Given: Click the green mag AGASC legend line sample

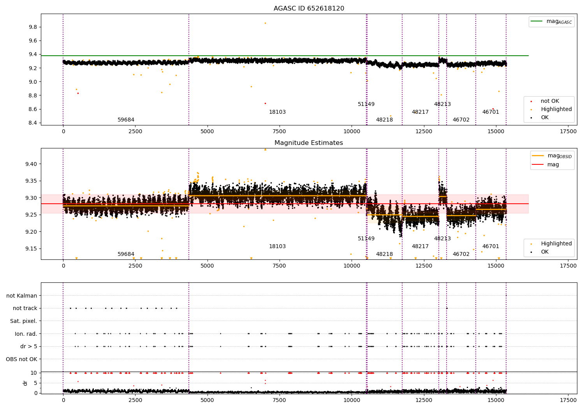Looking at the screenshot, I should point(537,21).
